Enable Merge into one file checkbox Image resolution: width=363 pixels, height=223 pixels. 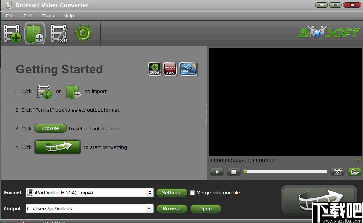(192, 192)
